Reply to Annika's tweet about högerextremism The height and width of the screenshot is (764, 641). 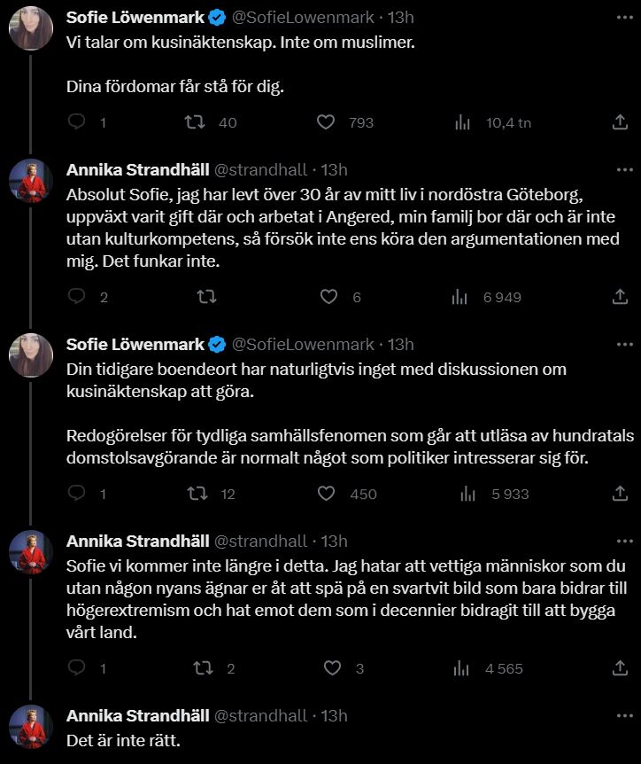(x=77, y=668)
